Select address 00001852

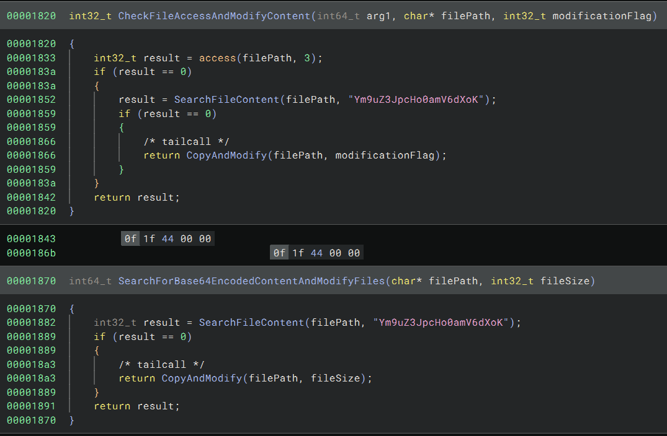(31, 100)
